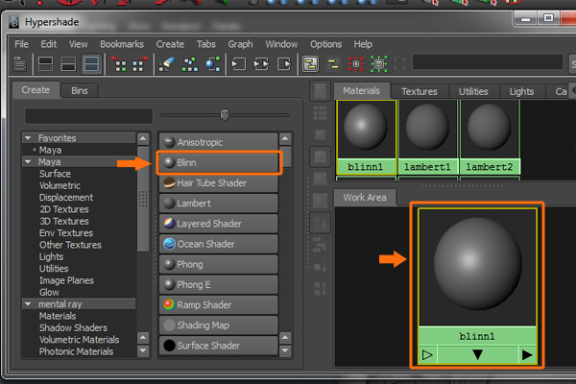
Task: Click the eraser icon in toolbar
Action: coord(166,64)
